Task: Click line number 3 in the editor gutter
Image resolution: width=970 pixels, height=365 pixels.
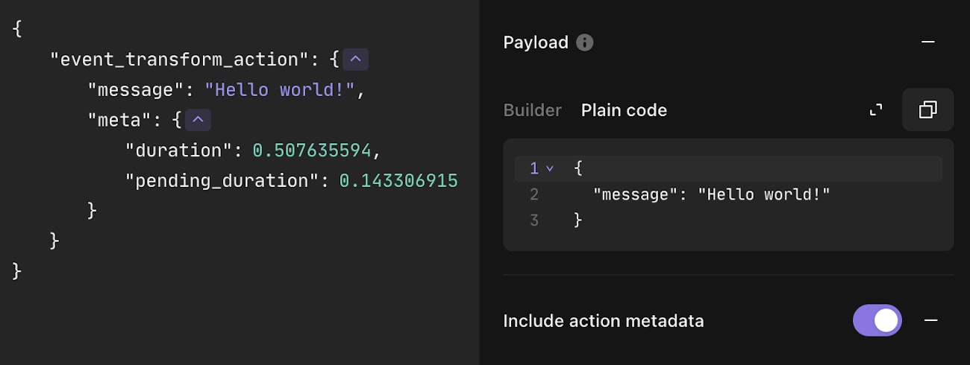Action: [533, 220]
